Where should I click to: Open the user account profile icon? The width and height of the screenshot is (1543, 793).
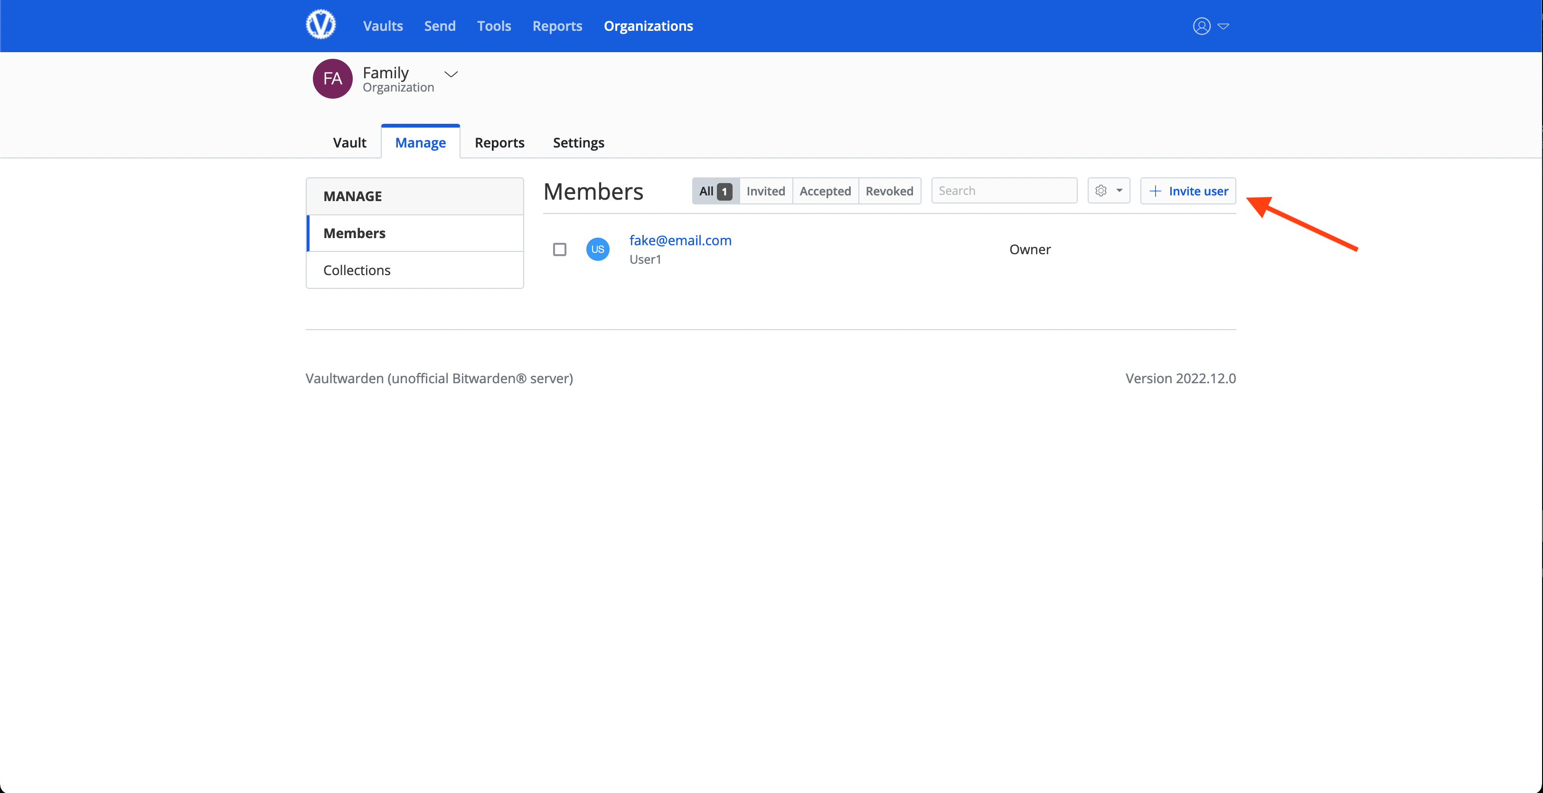tap(1201, 26)
